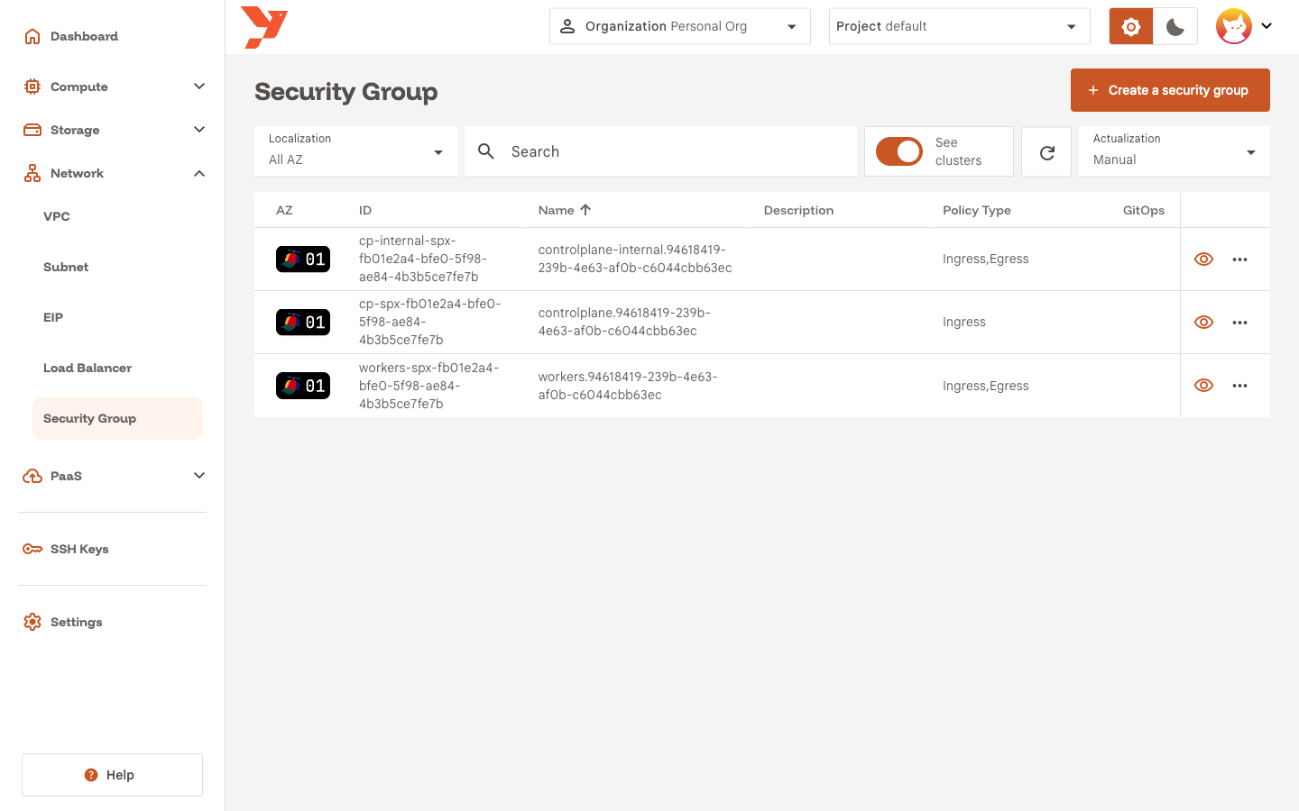This screenshot has width=1299, height=811.
Task: Open the user account menu chevron
Action: (x=1267, y=26)
